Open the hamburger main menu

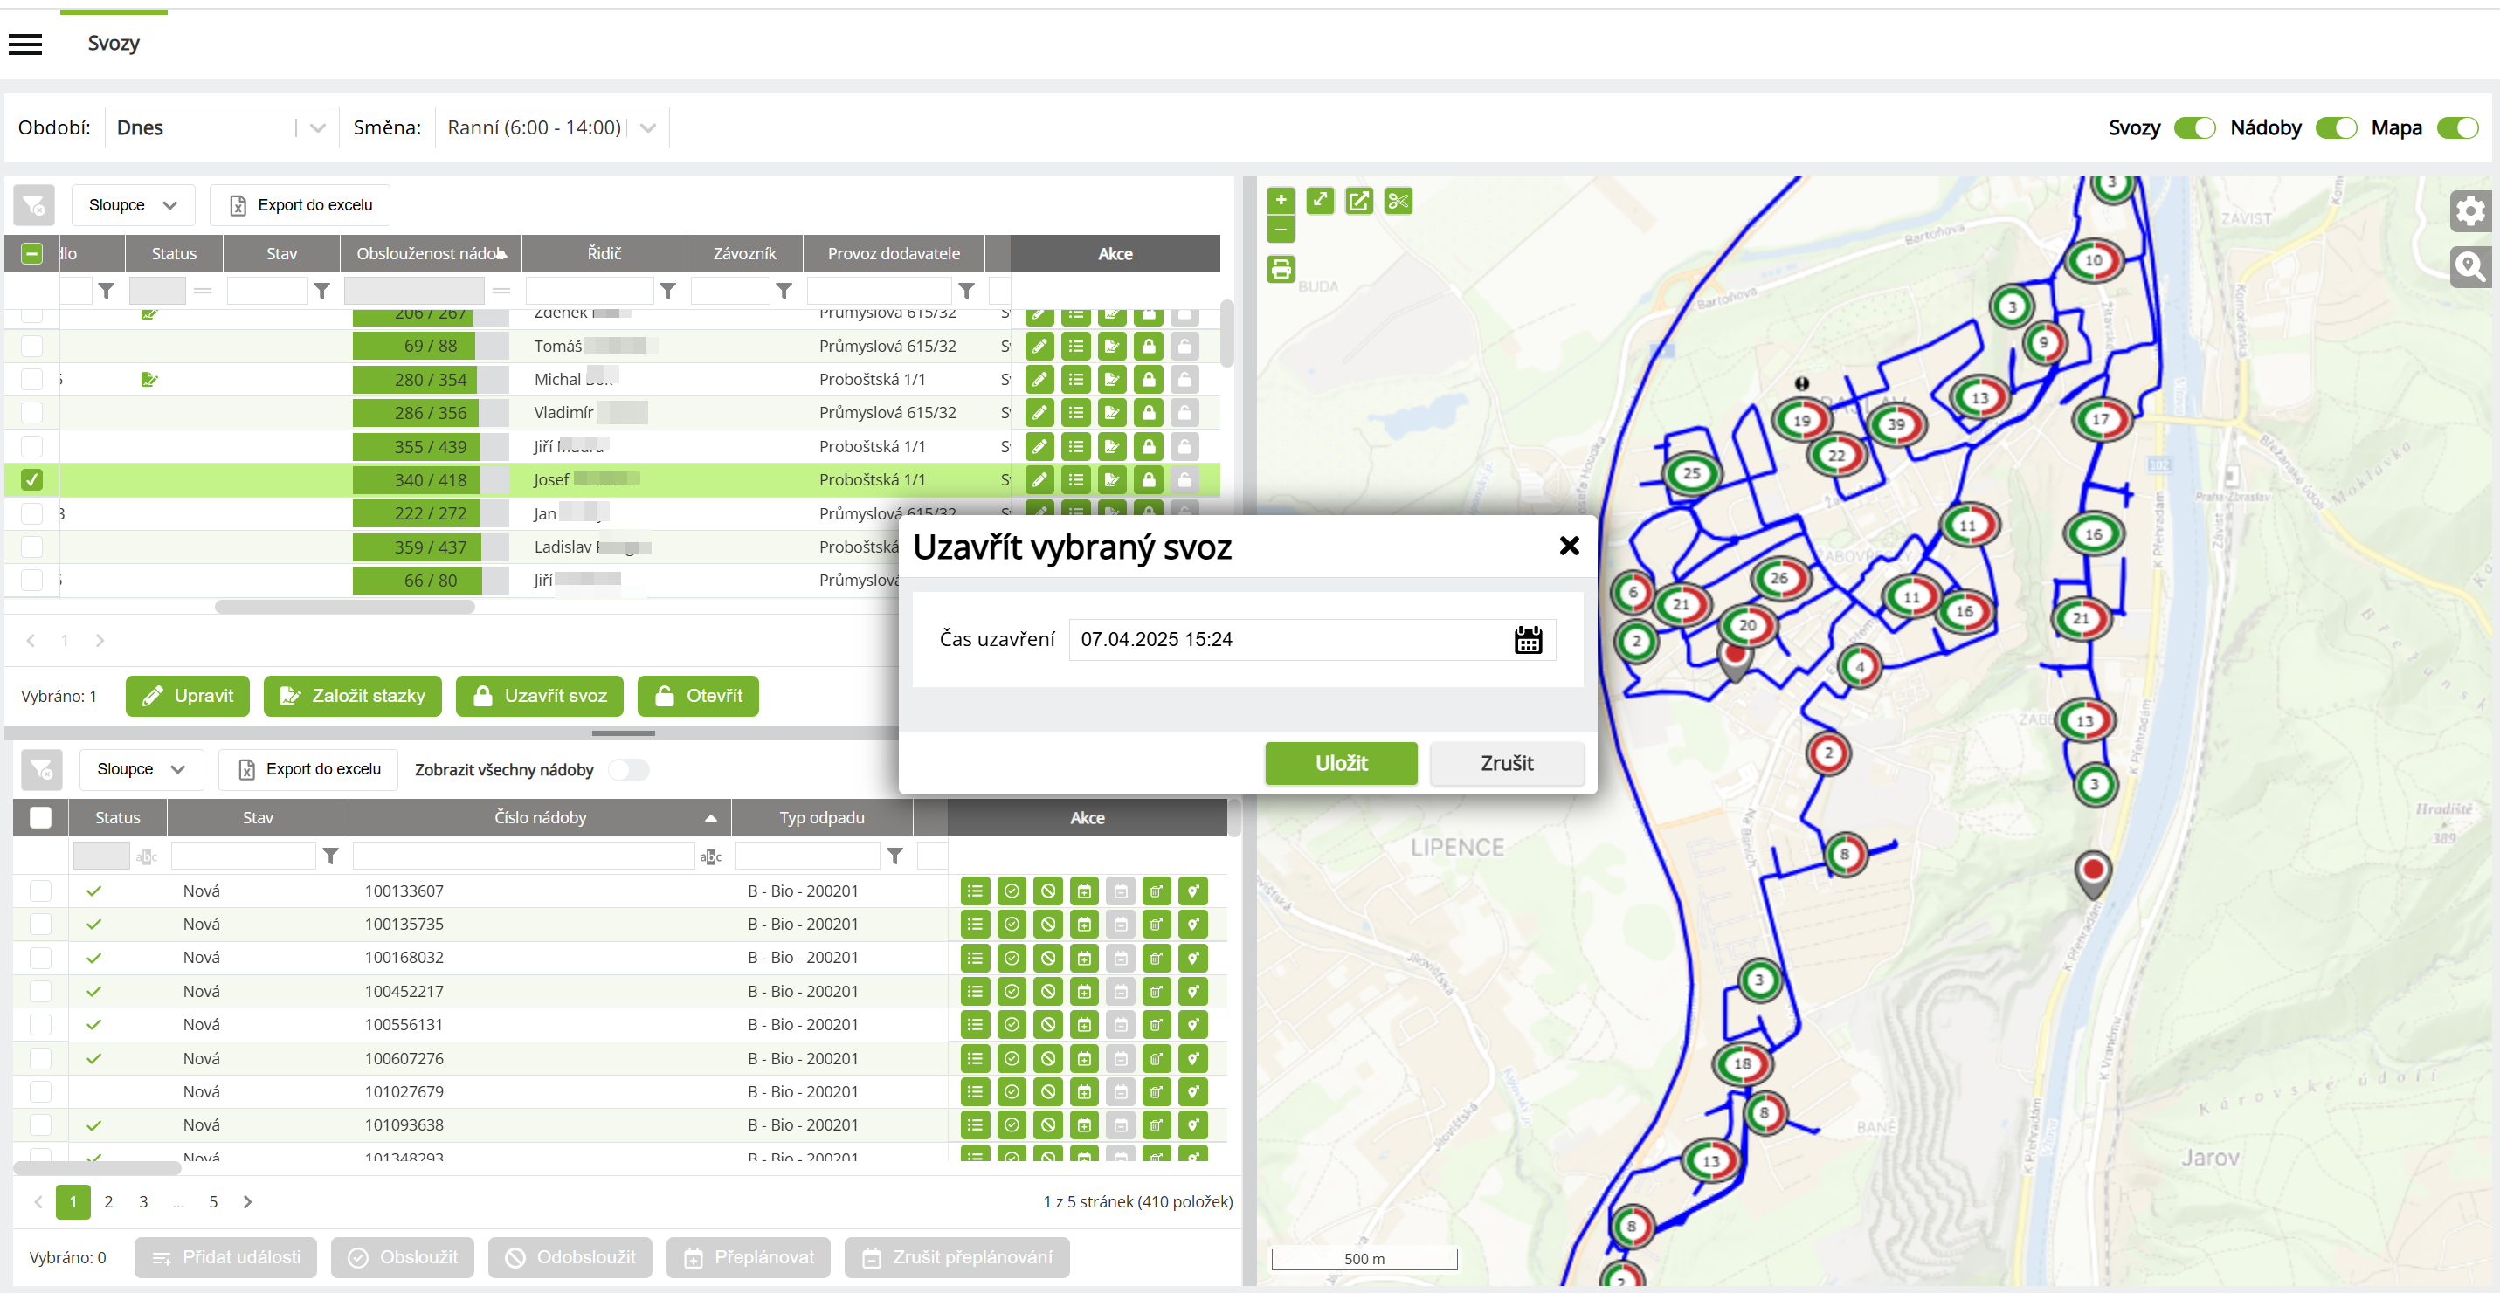click(x=25, y=44)
